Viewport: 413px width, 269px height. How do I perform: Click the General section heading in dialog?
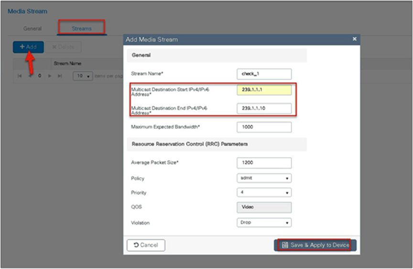coord(141,55)
